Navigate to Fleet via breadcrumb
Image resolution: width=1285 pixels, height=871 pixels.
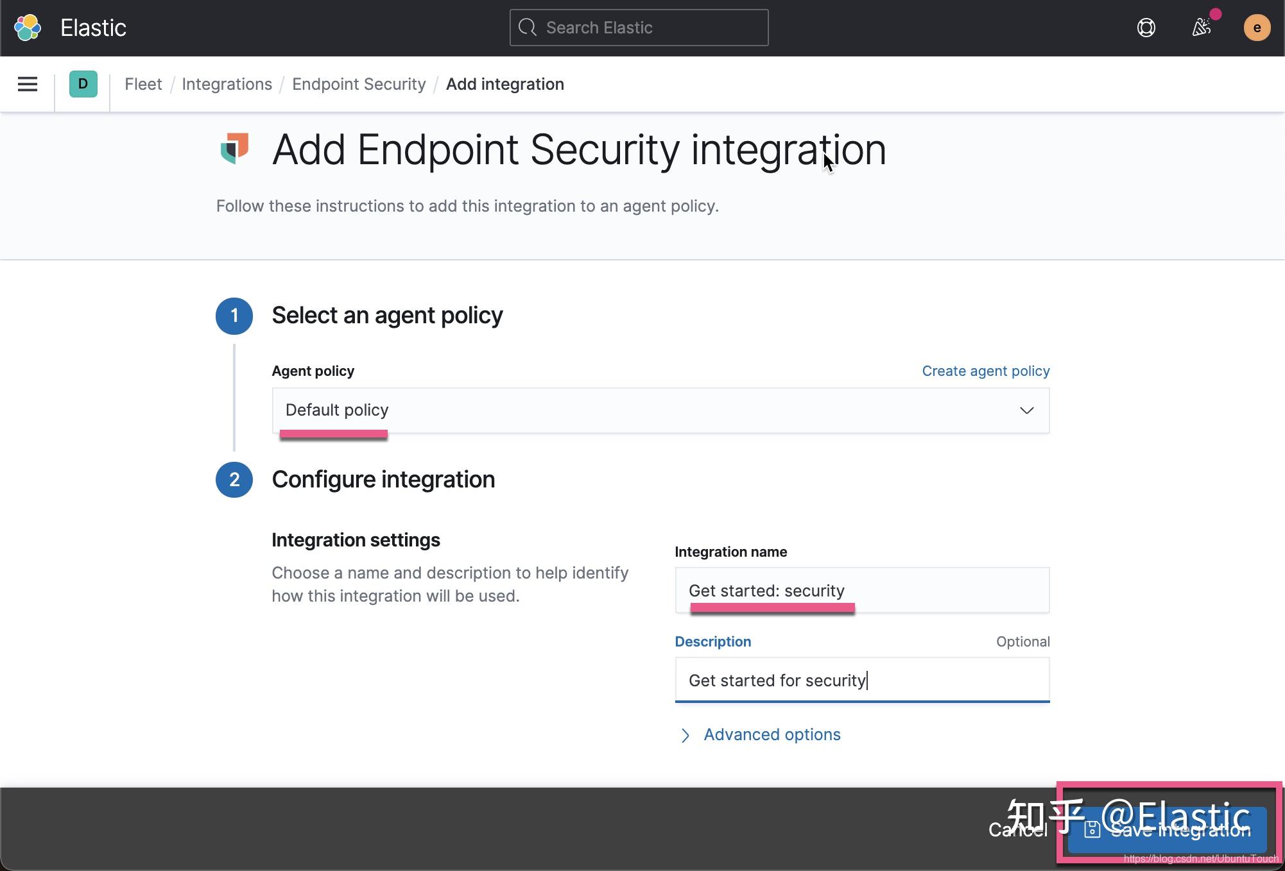point(144,84)
